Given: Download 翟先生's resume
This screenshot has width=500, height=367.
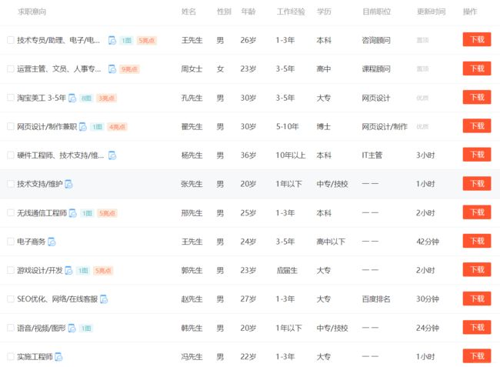Looking at the screenshot, I should tap(477, 126).
